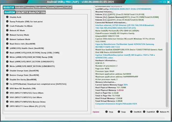Click Reboot PC button
This screenshot has width=172, height=122.
tap(163, 112)
